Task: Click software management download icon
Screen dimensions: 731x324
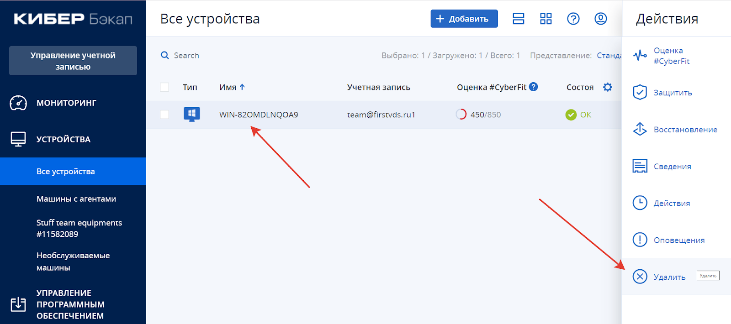Action: [x=18, y=304]
